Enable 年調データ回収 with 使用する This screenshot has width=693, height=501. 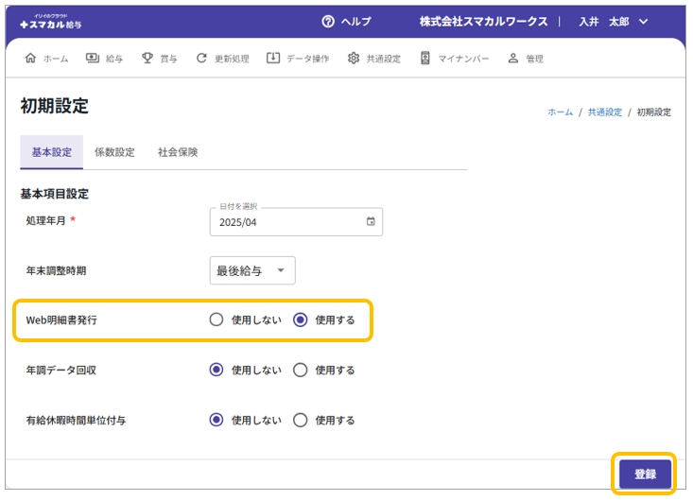click(x=301, y=370)
